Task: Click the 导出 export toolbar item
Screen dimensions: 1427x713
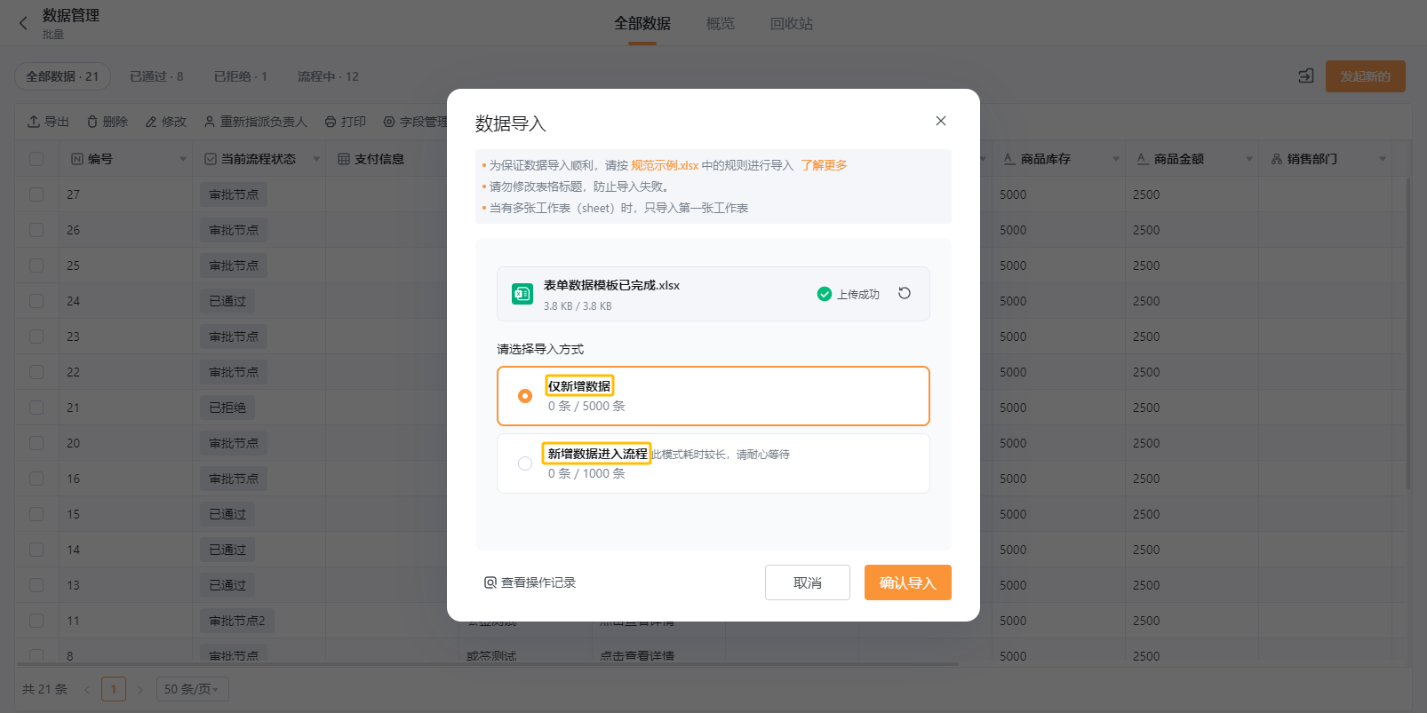Action: (48, 122)
